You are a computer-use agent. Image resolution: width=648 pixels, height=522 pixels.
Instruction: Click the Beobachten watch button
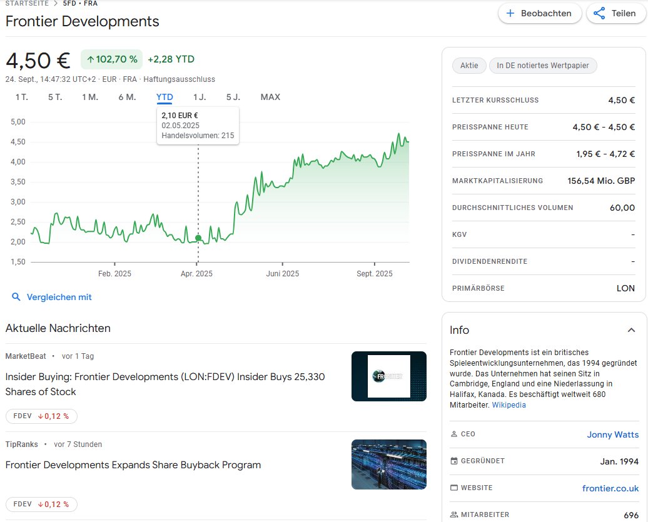pos(540,13)
